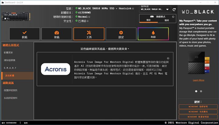Open S.M.A.R.T in the sidebar

(x=10, y=68)
